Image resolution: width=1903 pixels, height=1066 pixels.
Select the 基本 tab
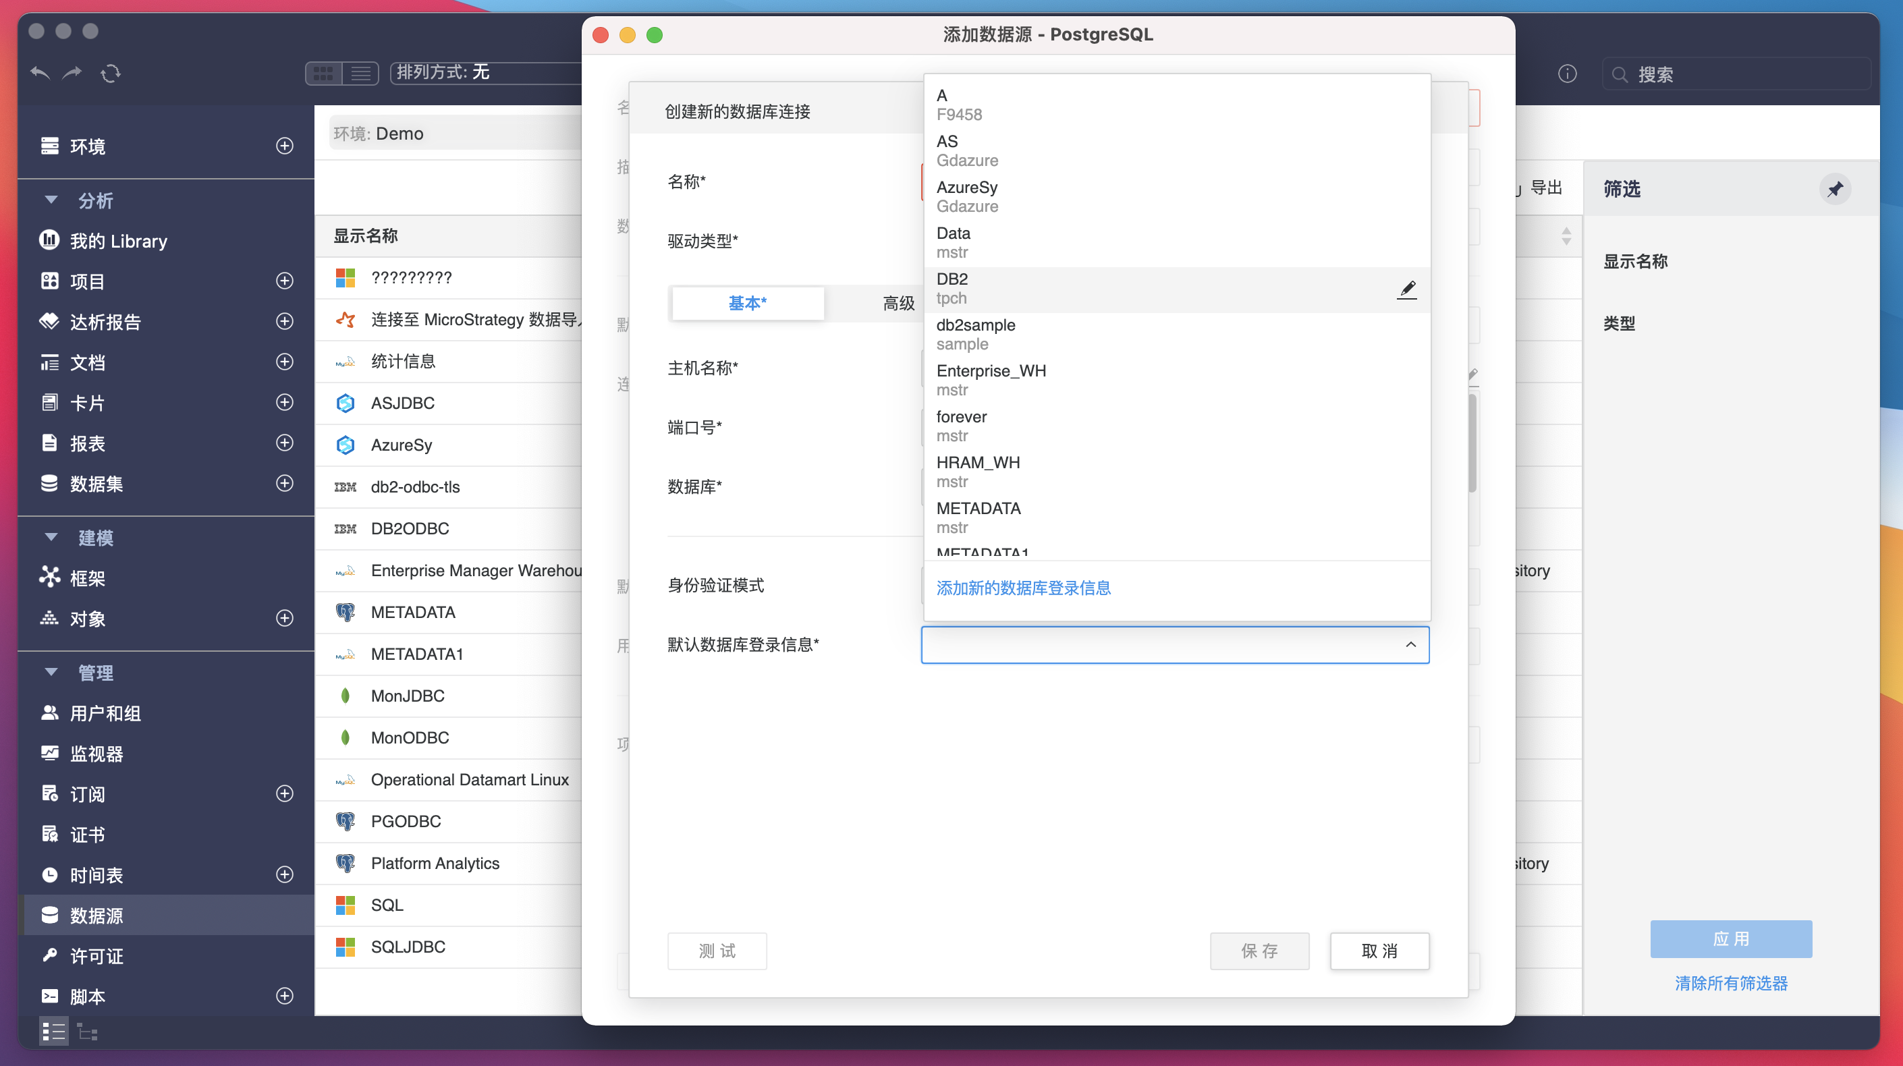tap(747, 303)
